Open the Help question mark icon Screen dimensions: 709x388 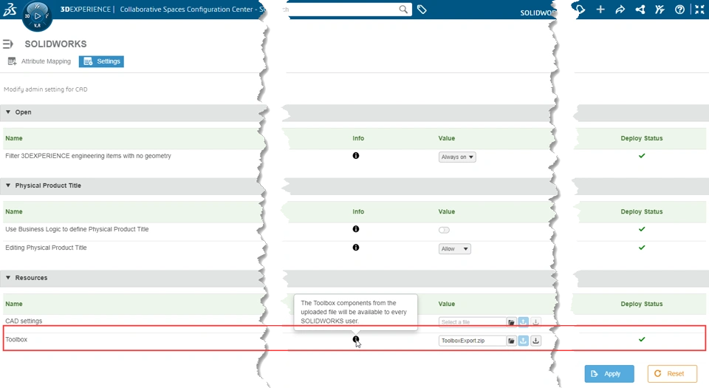coord(679,10)
